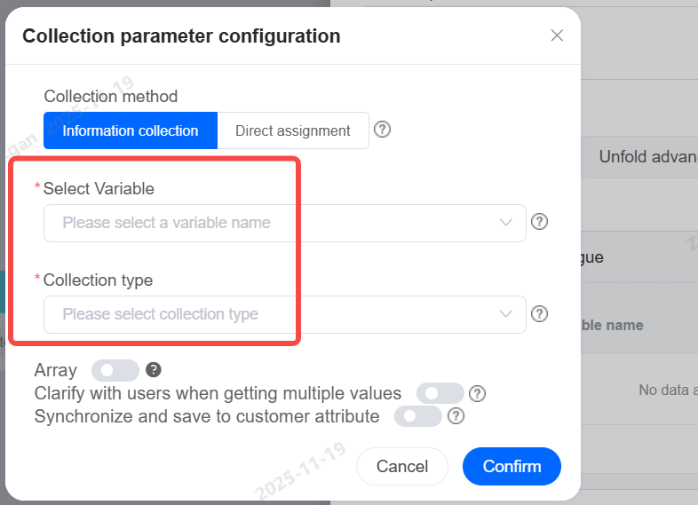
Task: Click help icon beside Collection method
Action: tap(382, 130)
